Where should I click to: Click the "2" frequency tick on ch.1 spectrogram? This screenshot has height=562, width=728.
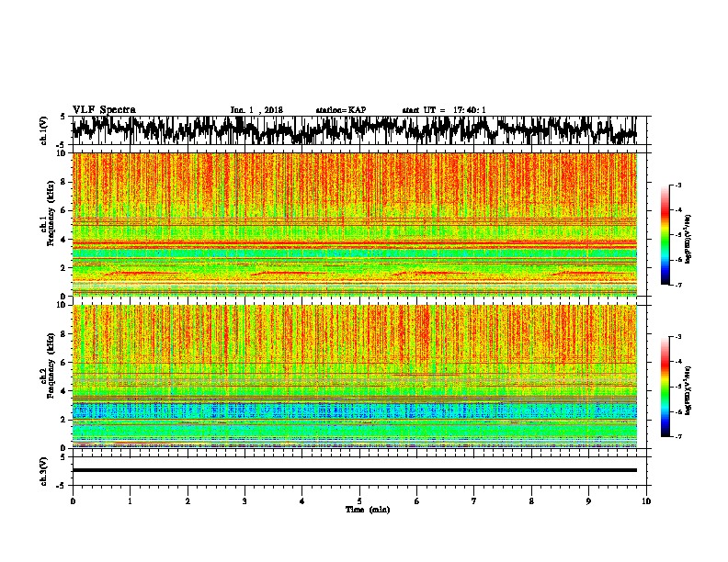coord(64,268)
